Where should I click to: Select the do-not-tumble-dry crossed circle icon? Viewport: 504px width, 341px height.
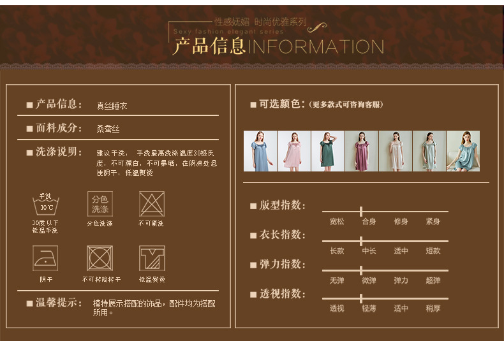pos(100,258)
